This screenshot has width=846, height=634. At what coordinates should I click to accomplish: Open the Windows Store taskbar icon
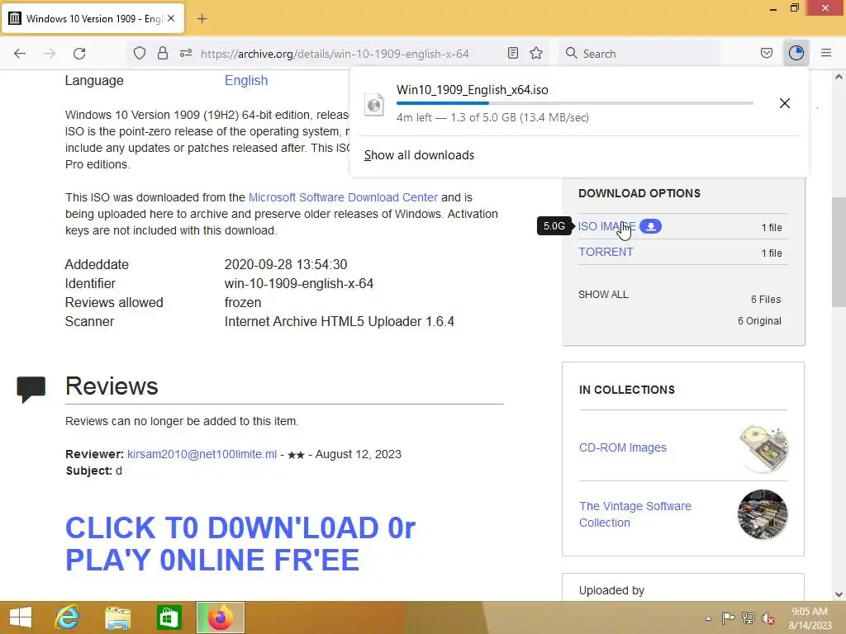click(x=169, y=617)
